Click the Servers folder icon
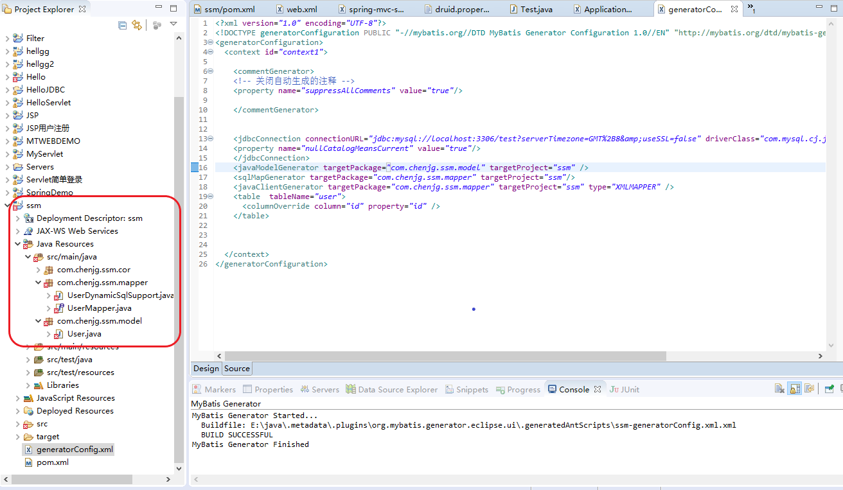This screenshot has width=843, height=490. click(18, 166)
